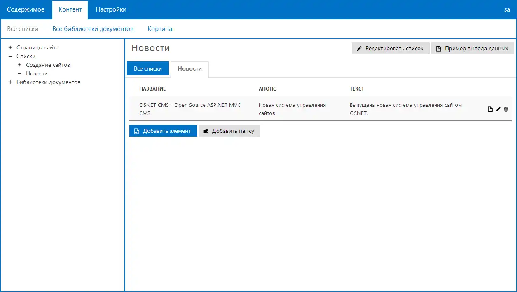The width and height of the screenshot is (517, 292).
Task: Select Библиотеки документов in the tree
Action: [x=48, y=82]
